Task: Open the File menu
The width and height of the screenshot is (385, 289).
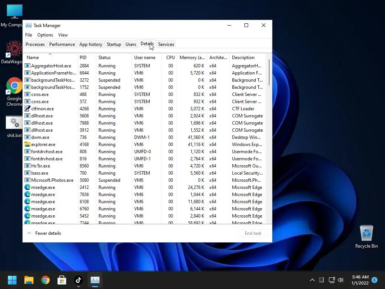Action: 29,35
